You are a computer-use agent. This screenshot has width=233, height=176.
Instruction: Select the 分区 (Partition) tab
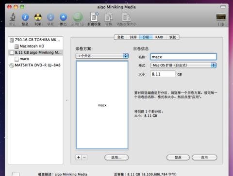click(x=146, y=37)
